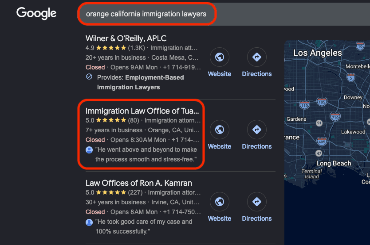
Task: Click the Los Angeles label on the map
Action: pyautogui.click(x=317, y=53)
